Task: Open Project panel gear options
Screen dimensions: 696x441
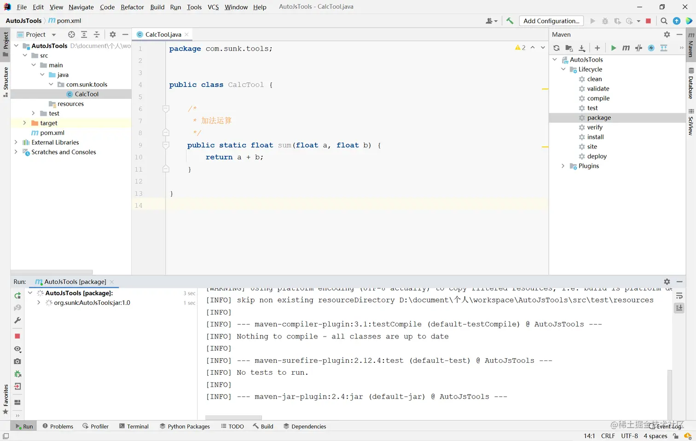Action: [x=113, y=34]
